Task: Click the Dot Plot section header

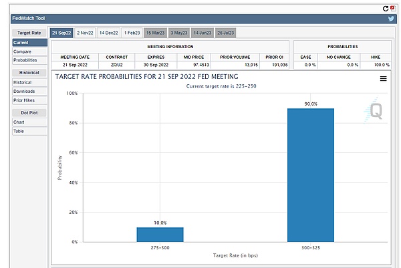Action: [x=29, y=112]
